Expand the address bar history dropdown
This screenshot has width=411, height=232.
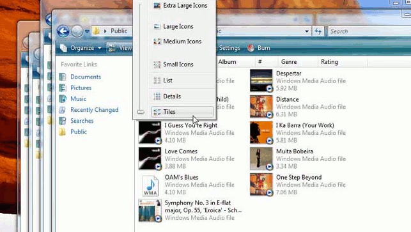[x=307, y=31]
